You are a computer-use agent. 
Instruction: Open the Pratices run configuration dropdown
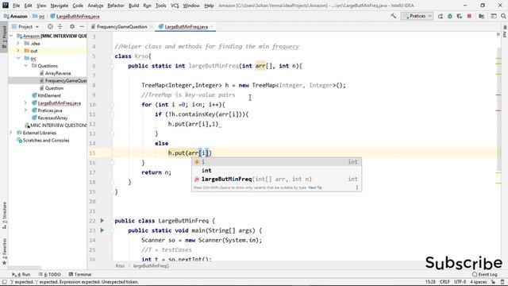pyautogui.click(x=417, y=16)
